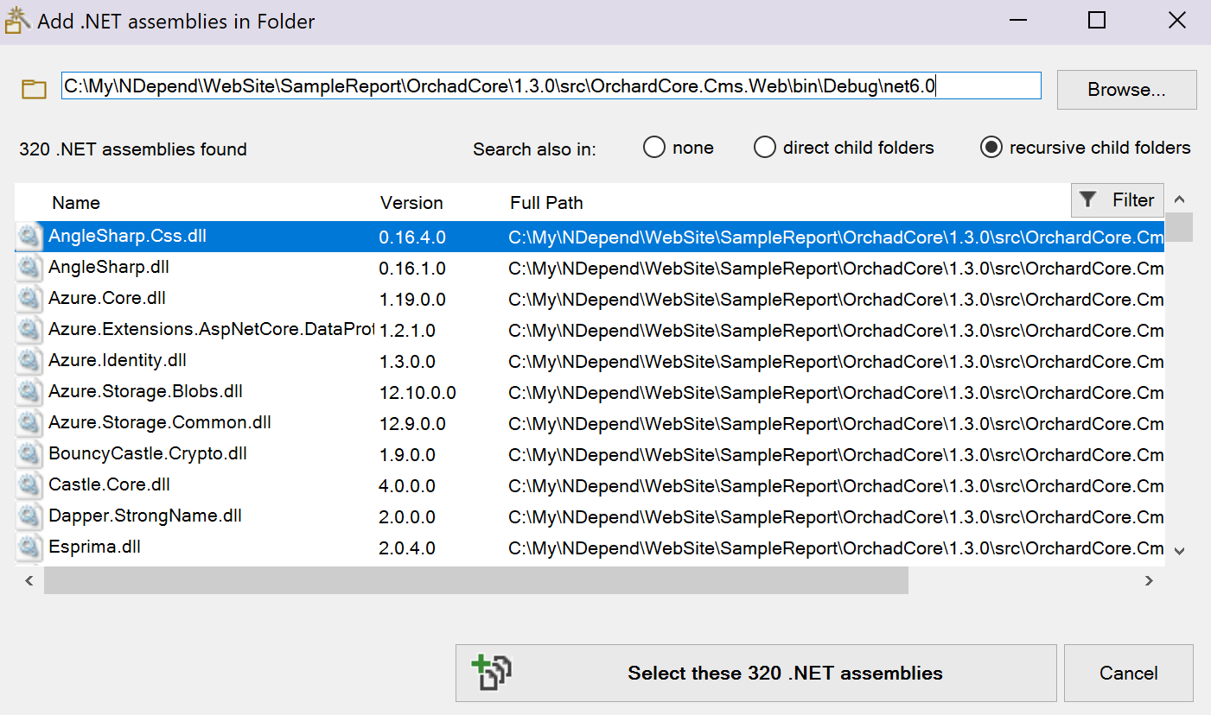
Task: Select the Azure.Core.dll row name
Action: [x=107, y=298]
